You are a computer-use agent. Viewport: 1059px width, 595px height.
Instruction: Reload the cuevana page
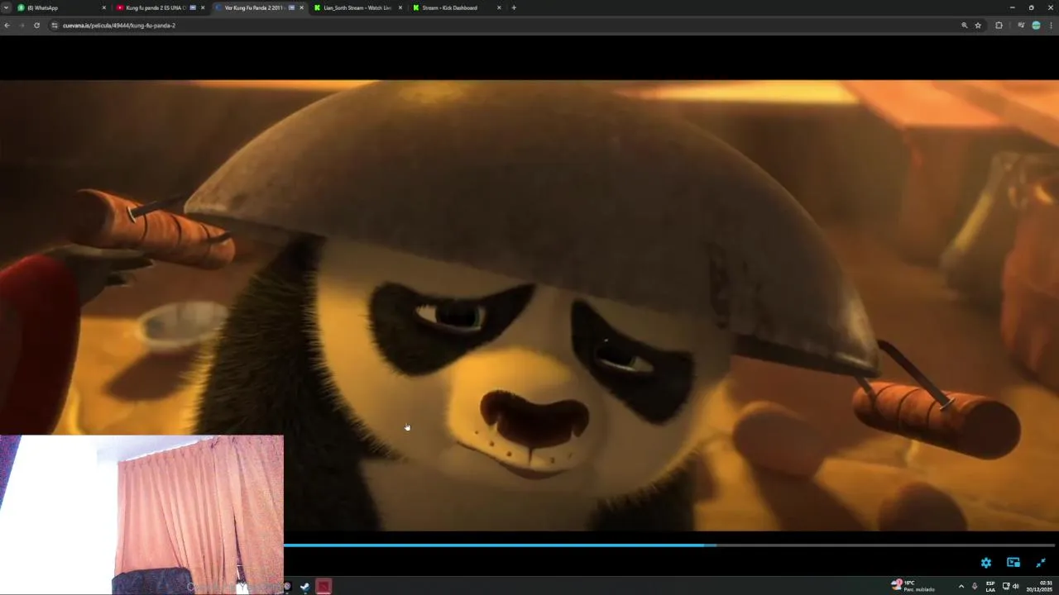[36, 26]
